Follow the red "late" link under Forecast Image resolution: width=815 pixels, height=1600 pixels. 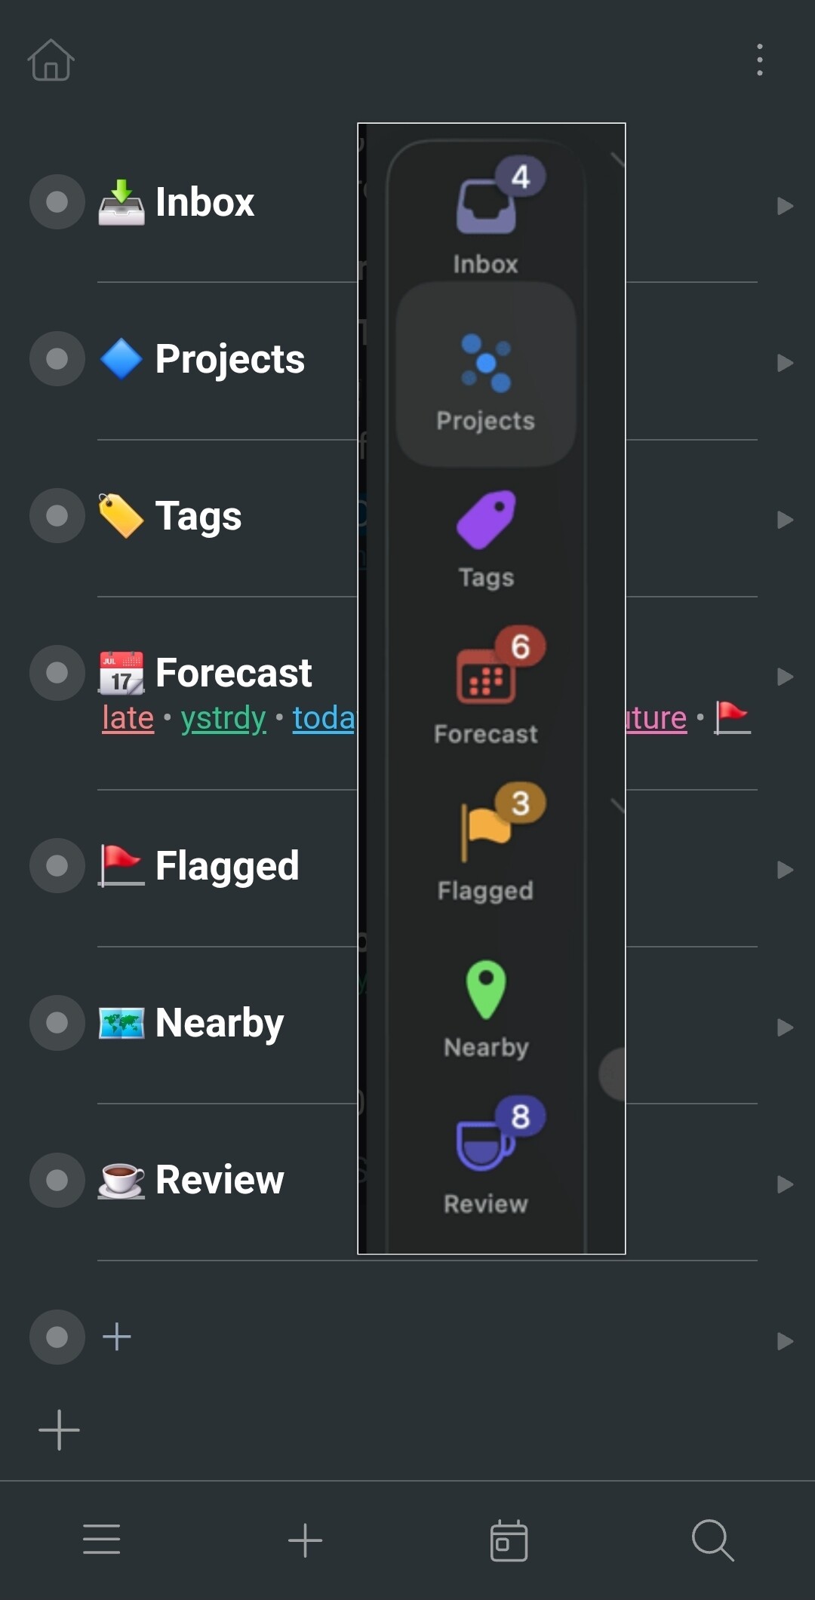coord(128,718)
